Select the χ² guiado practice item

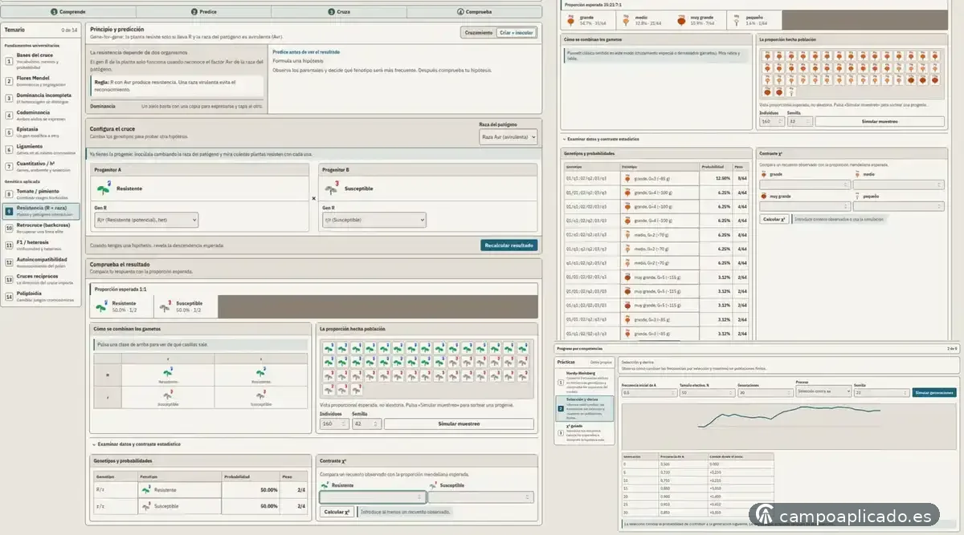(x=585, y=434)
